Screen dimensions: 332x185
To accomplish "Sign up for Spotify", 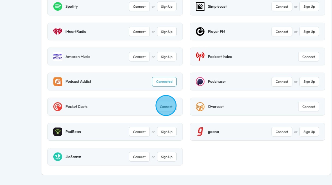I will pyautogui.click(x=167, y=7).
